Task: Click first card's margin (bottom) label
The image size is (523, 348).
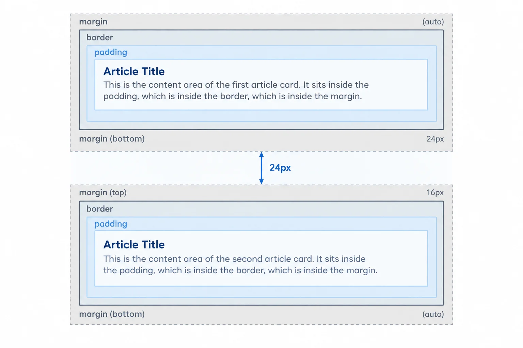Action: coord(112,139)
